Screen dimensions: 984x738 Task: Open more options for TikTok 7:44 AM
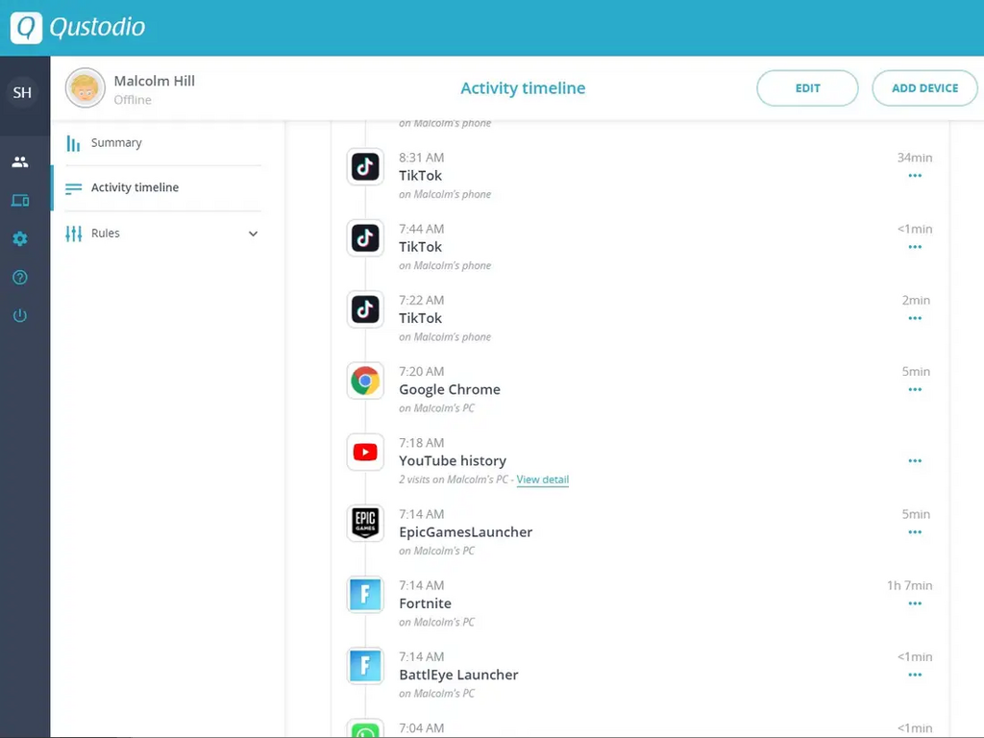point(915,247)
